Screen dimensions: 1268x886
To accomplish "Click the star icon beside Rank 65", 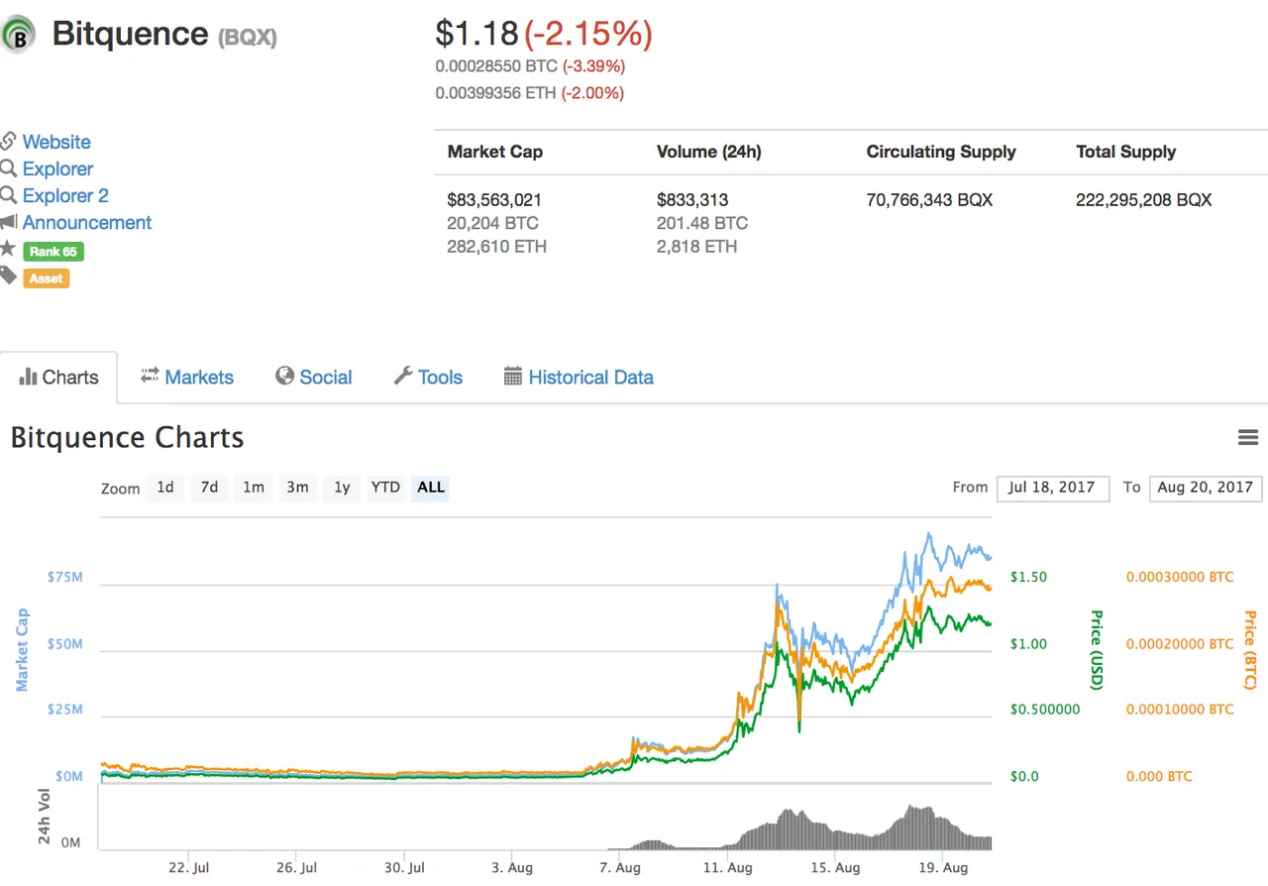I will coord(8,249).
